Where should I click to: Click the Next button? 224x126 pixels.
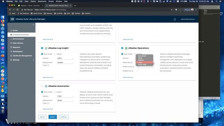coord(52,117)
